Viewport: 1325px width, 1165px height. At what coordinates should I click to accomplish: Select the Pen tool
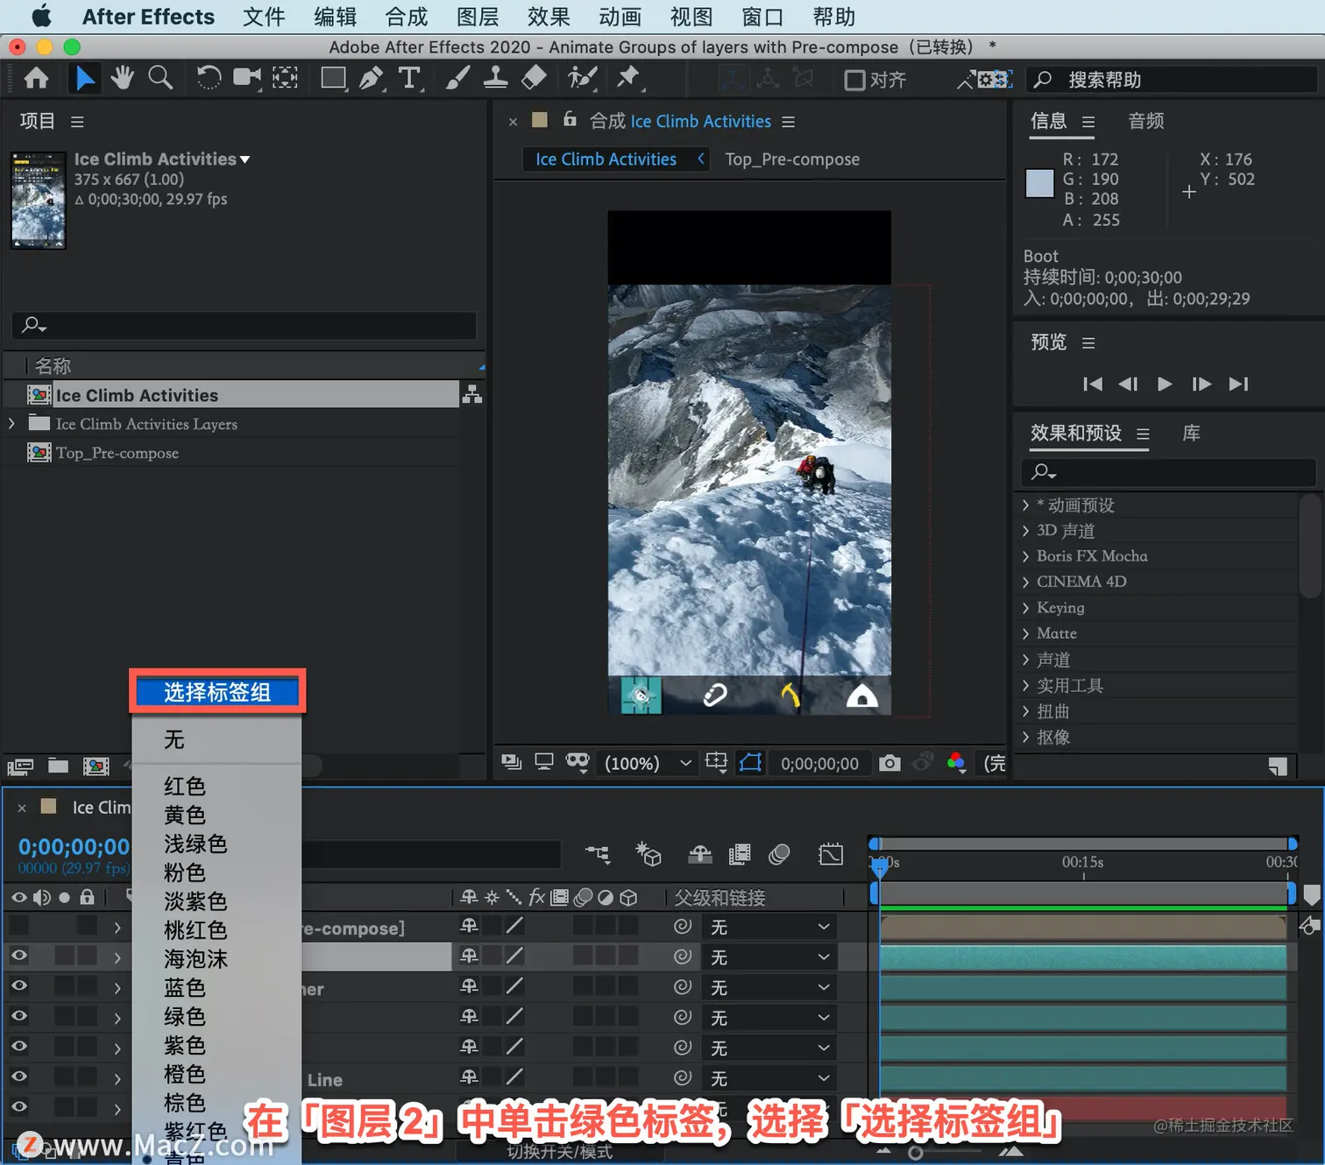pyautogui.click(x=372, y=79)
